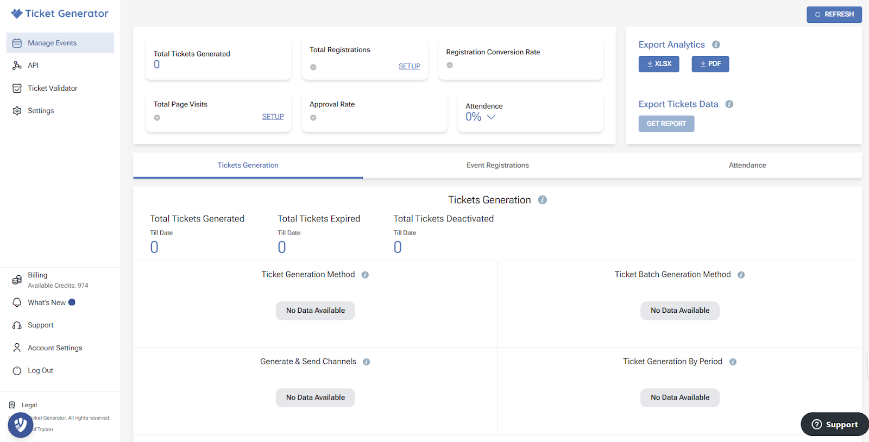The height and width of the screenshot is (442, 869).
Task: Click the Support headset icon in sidebar
Action: [17, 325]
